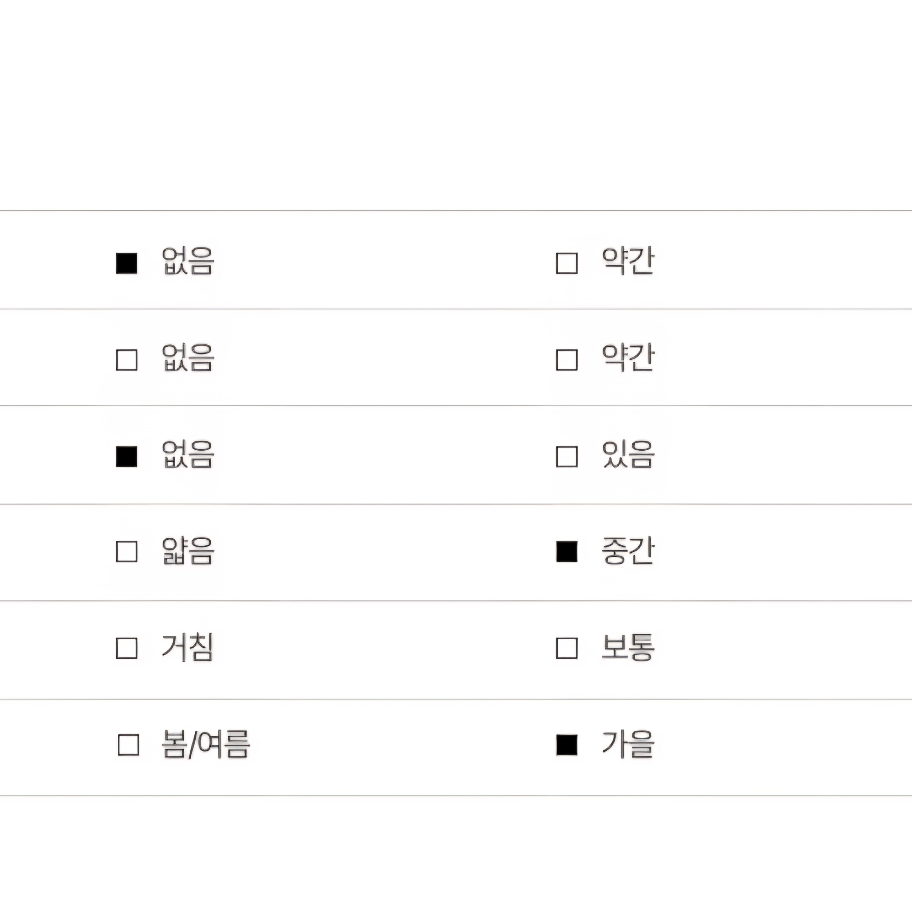
Task: Click 없음 label in the 있음 row
Action: pyautogui.click(x=188, y=454)
